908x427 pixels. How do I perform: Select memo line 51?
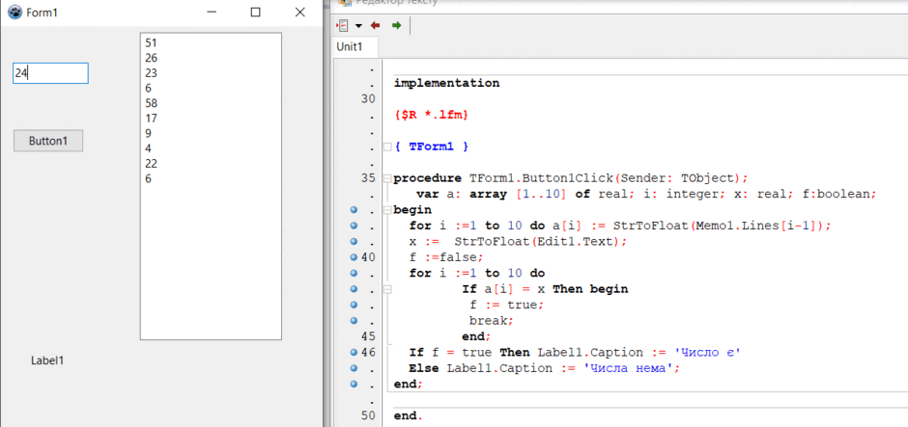click(x=151, y=42)
